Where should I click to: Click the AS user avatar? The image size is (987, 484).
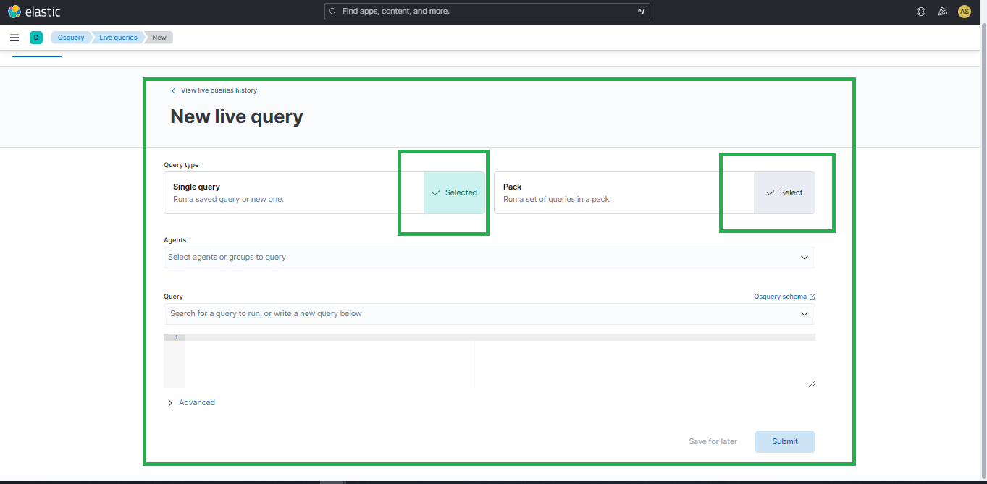click(964, 12)
